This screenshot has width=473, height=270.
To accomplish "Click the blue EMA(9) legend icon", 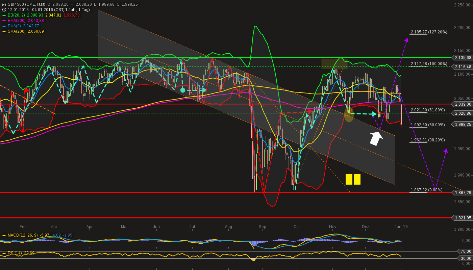I will 4,26.
